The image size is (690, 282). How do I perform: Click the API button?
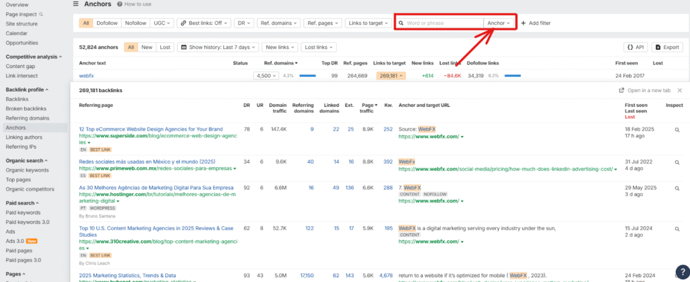(635, 47)
